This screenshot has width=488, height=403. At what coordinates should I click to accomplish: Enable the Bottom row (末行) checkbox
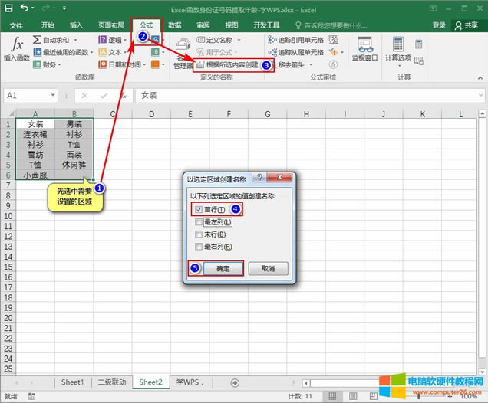pos(199,234)
